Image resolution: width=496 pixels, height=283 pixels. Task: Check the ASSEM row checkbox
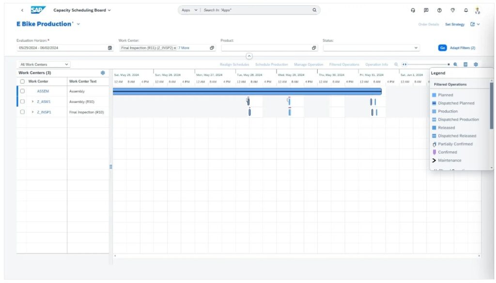[x=22, y=91]
